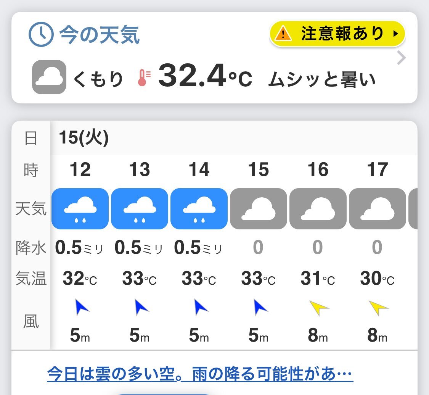The width and height of the screenshot is (429, 395).
Task: Select the rain icon for 12時
Action: [80, 209]
